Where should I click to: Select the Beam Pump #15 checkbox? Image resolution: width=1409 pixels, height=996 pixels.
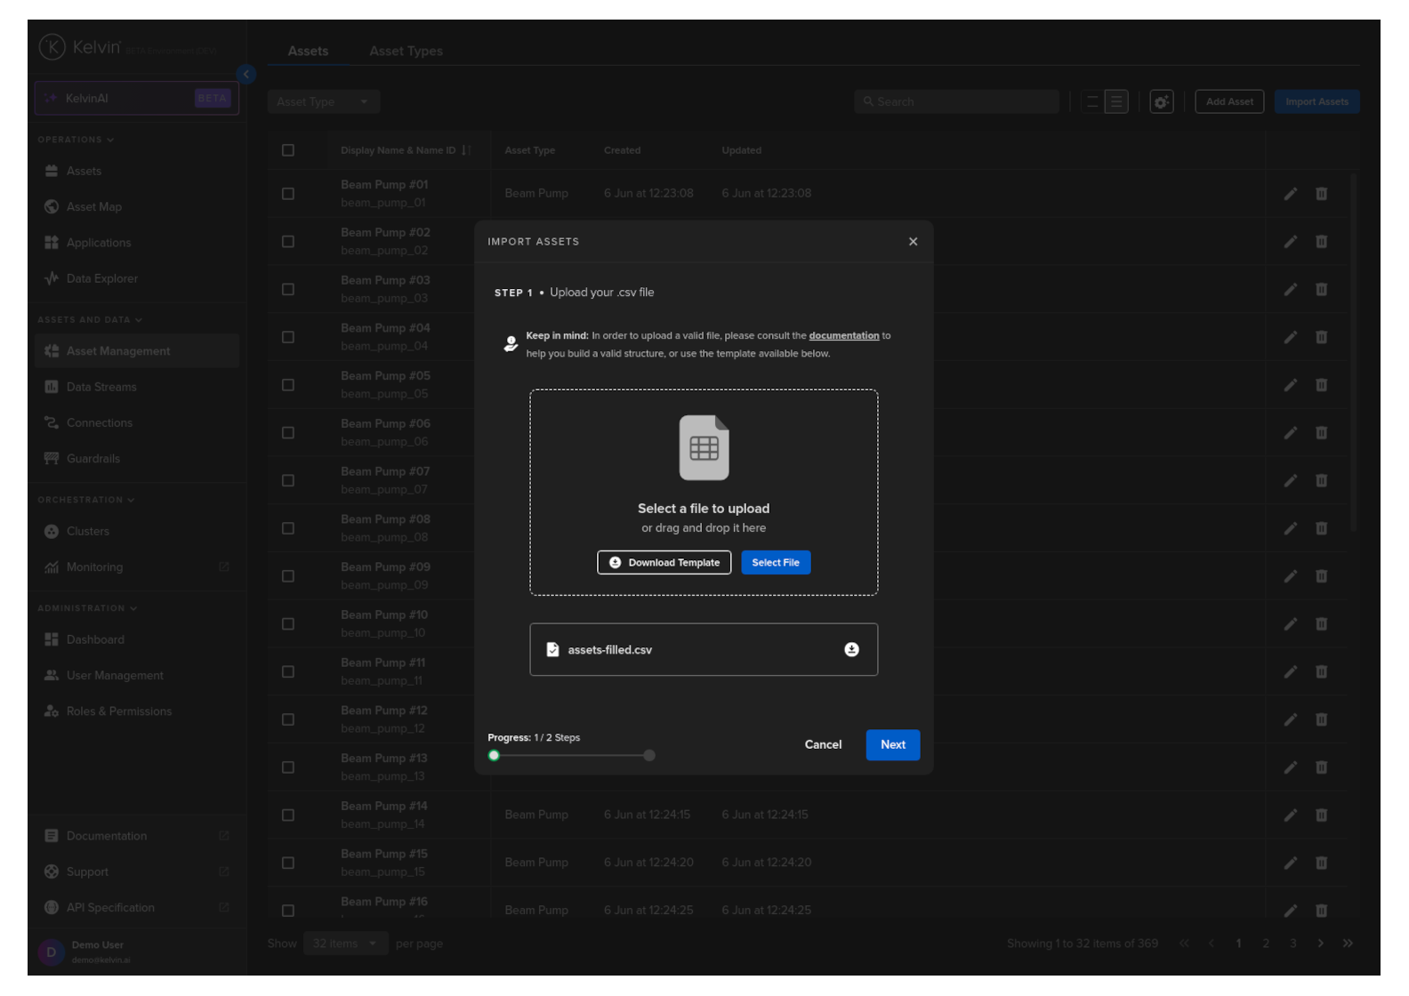pos(288,863)
